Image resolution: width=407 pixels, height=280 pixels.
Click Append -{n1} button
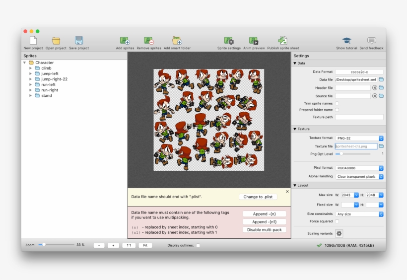tap(264, 222)
